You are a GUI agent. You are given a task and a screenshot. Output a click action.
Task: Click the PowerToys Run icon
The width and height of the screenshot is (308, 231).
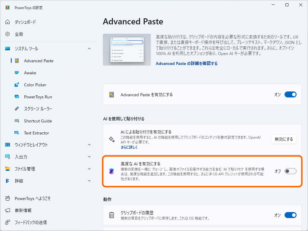[x=17, y=97]
